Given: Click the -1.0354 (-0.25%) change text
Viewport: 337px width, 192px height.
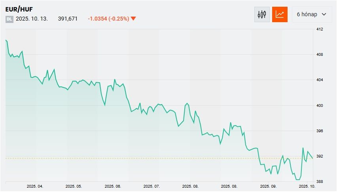Looking at the screenshot, I should (x=108, y=19).
